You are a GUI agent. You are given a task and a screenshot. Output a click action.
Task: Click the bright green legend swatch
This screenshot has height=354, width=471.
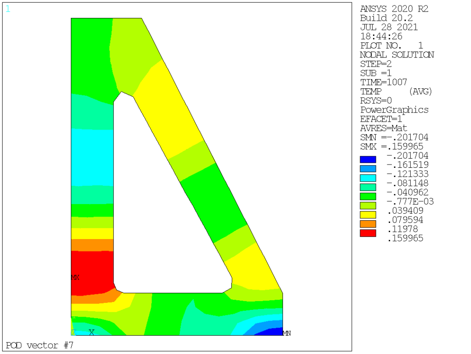tap(368, 196)
